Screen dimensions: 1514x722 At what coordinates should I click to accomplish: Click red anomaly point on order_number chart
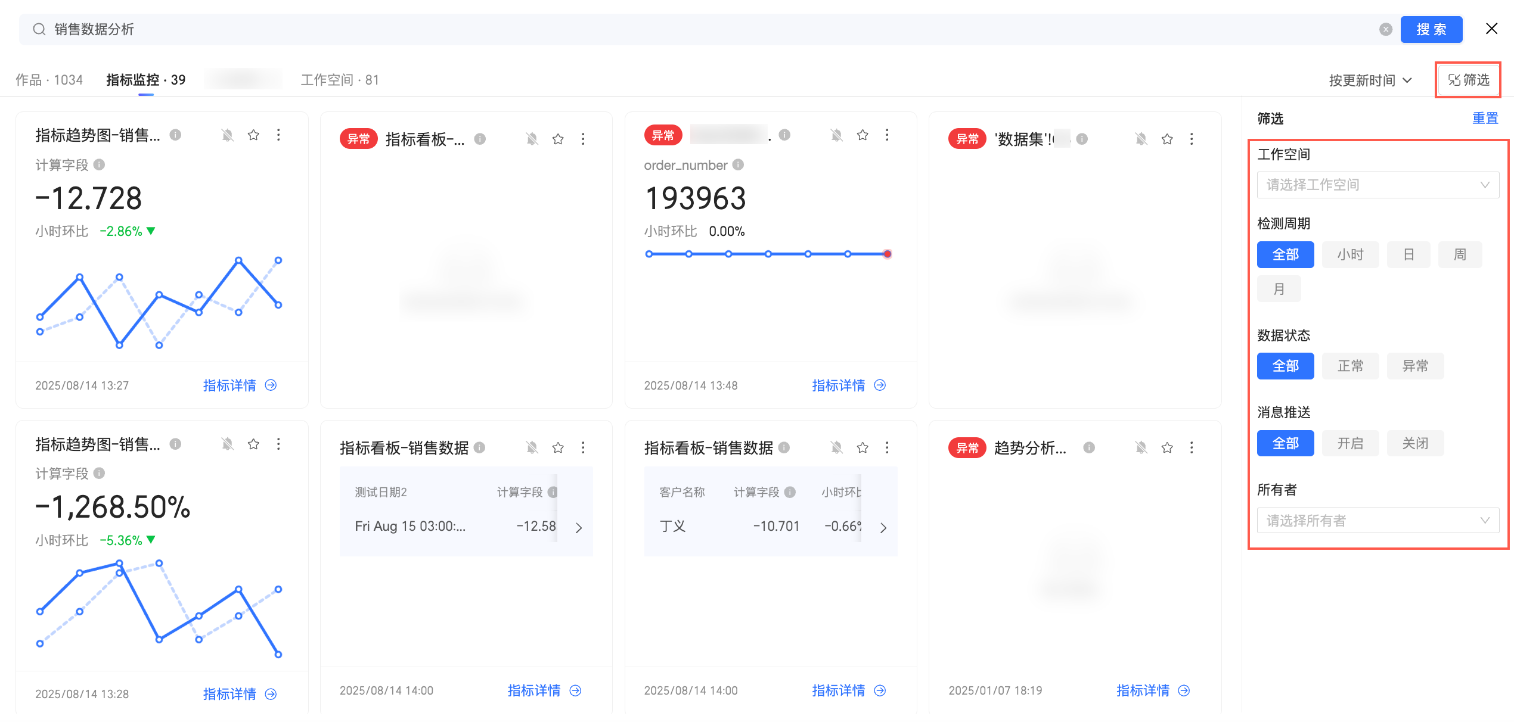coord(888,254)
